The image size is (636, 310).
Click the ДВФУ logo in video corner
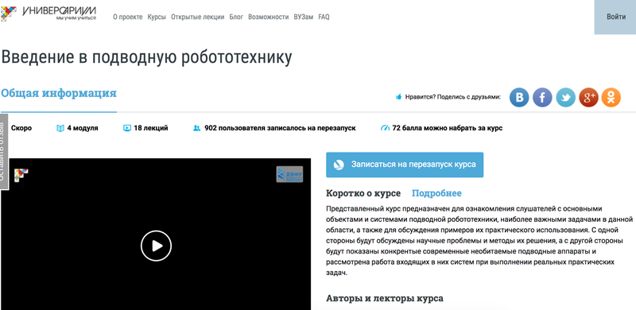click(x=289, y=174)
